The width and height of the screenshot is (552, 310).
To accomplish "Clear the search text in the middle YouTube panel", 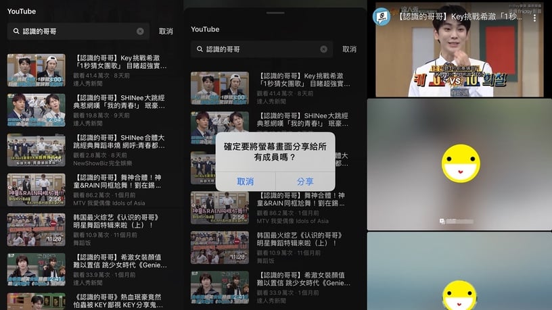I will (x=323, y=49).
